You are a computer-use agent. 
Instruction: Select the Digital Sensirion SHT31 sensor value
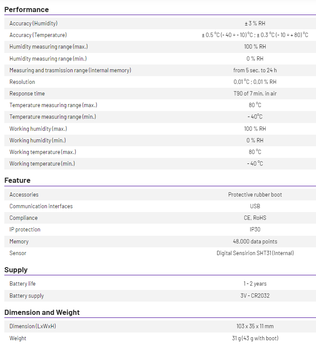pos(255,253)
